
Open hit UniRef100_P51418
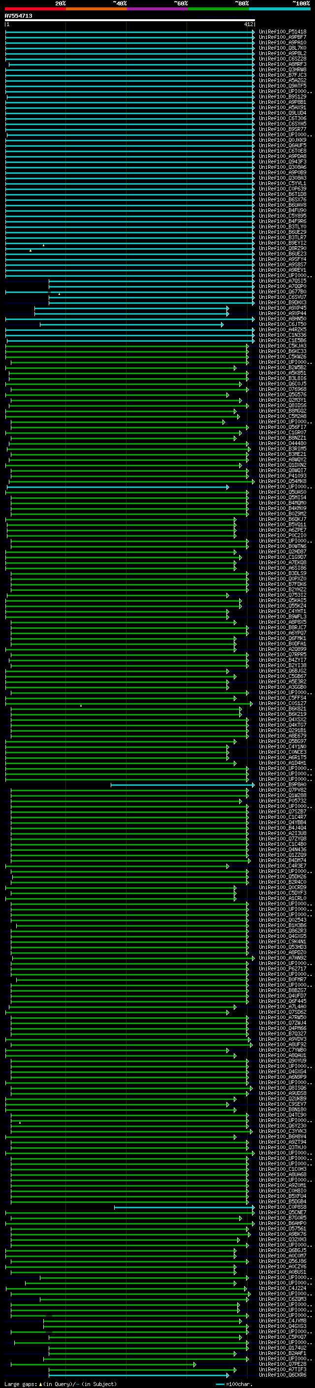pyautogui.click(x=283, y=32)
